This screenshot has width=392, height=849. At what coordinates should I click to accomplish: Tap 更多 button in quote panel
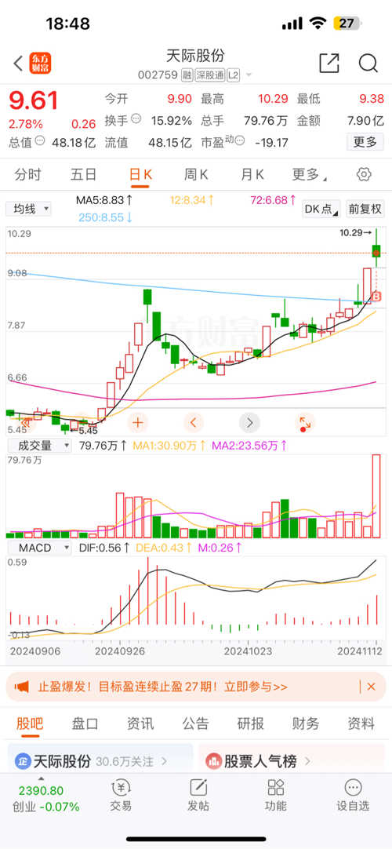point(365,142)
